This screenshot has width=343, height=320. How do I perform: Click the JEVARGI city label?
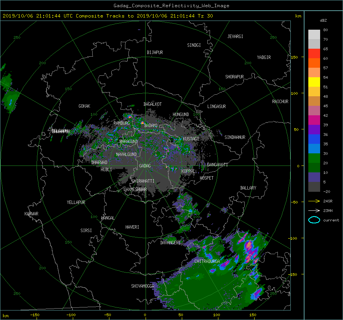pos(235,37)
